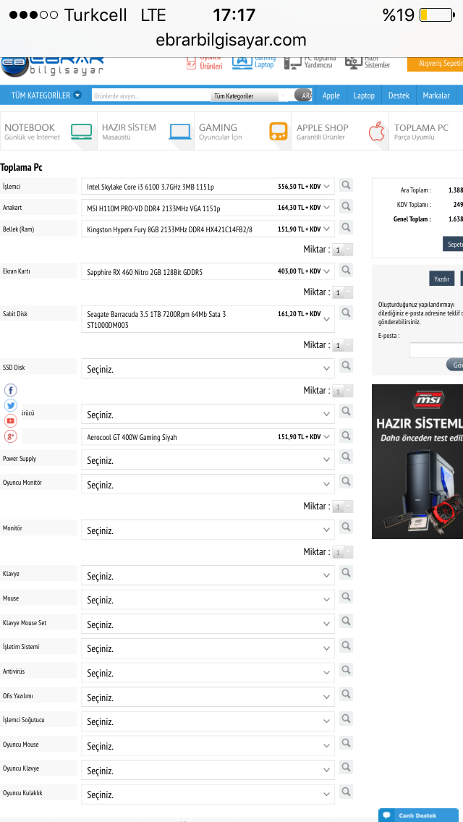This screenshot has height=822, width=463.
Task: Search icon beside Power Supply row
Action: click(346, 457)
